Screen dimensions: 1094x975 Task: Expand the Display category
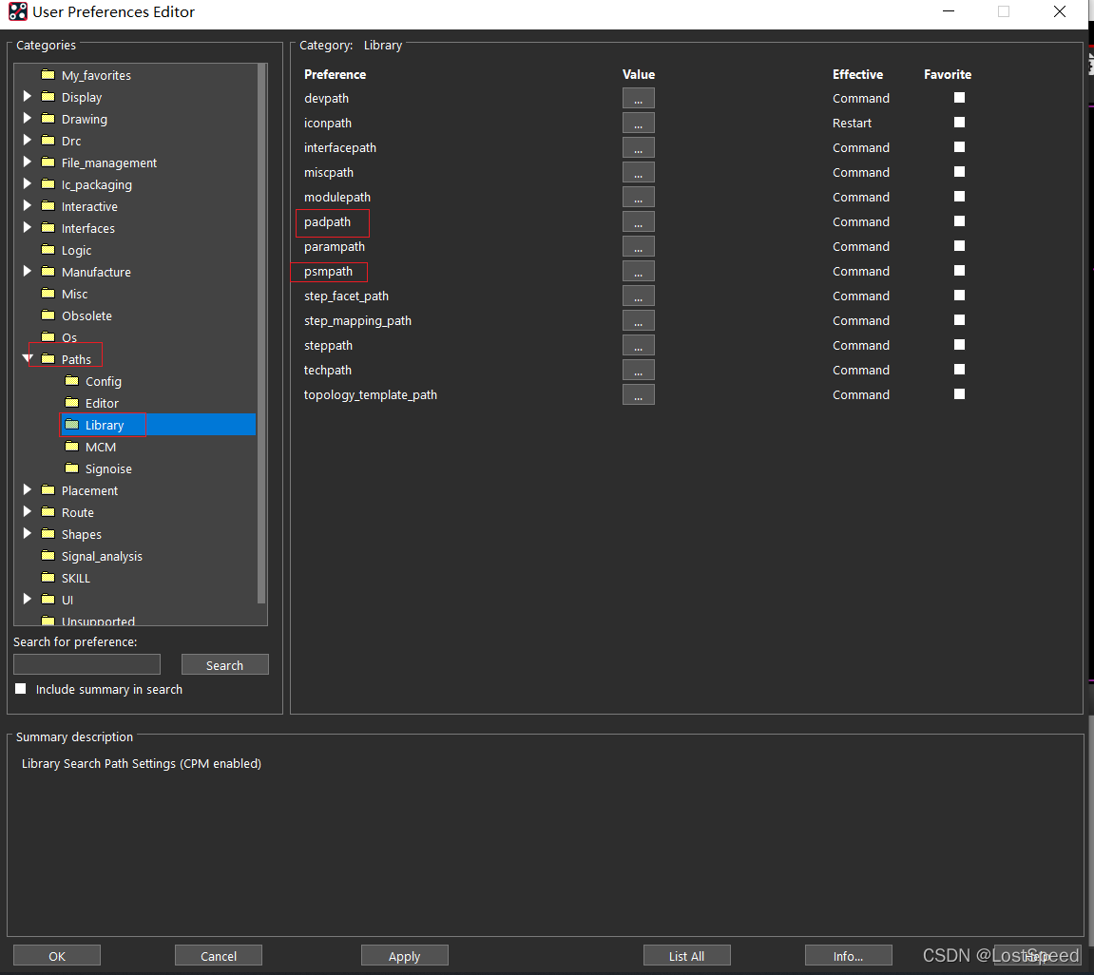tap(28, 97)
